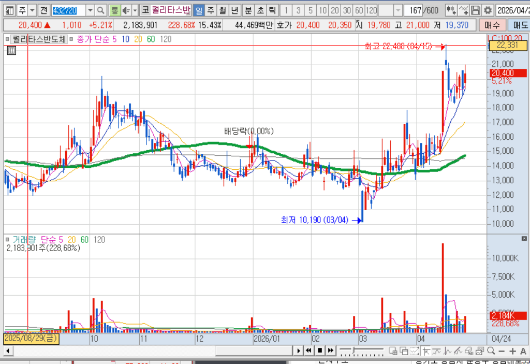
Task: Click the eraser tool icon in bottom toolbar
Action: click(469, 351)
